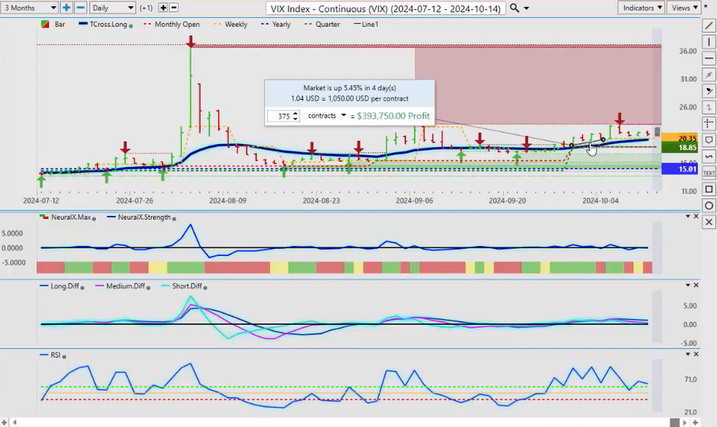Open Short.Diff settings dot
This screenshot has height=427, width=717.
[205, 288]
